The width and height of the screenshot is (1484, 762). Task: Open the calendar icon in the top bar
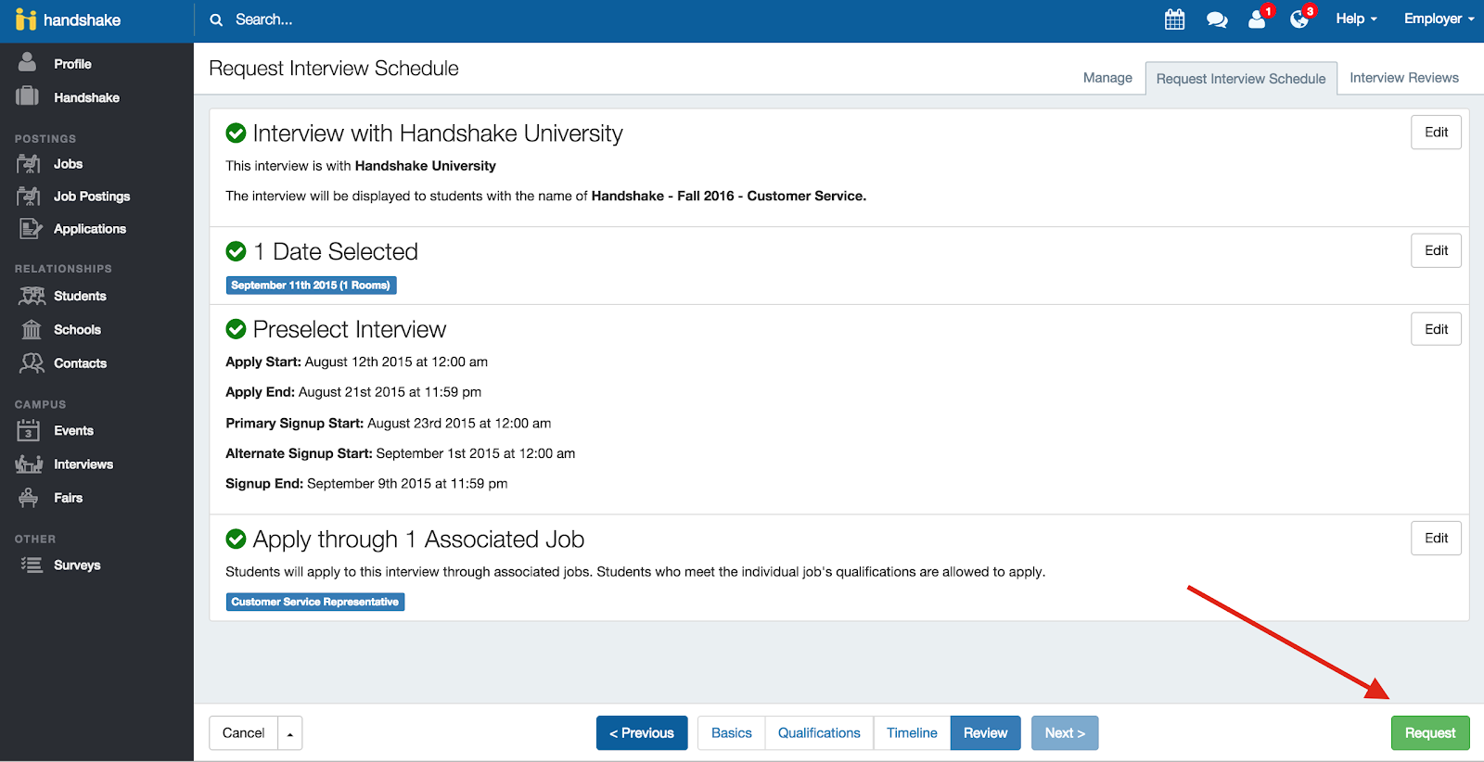(1174, 19)
